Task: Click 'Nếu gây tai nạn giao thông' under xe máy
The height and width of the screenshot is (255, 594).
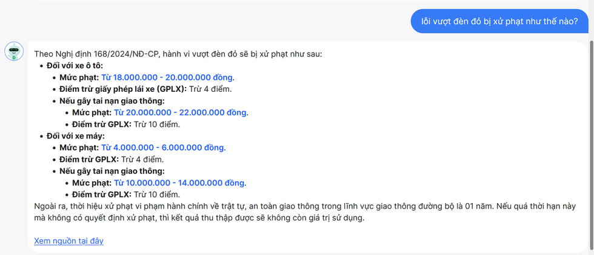Action: coord(112,171)
